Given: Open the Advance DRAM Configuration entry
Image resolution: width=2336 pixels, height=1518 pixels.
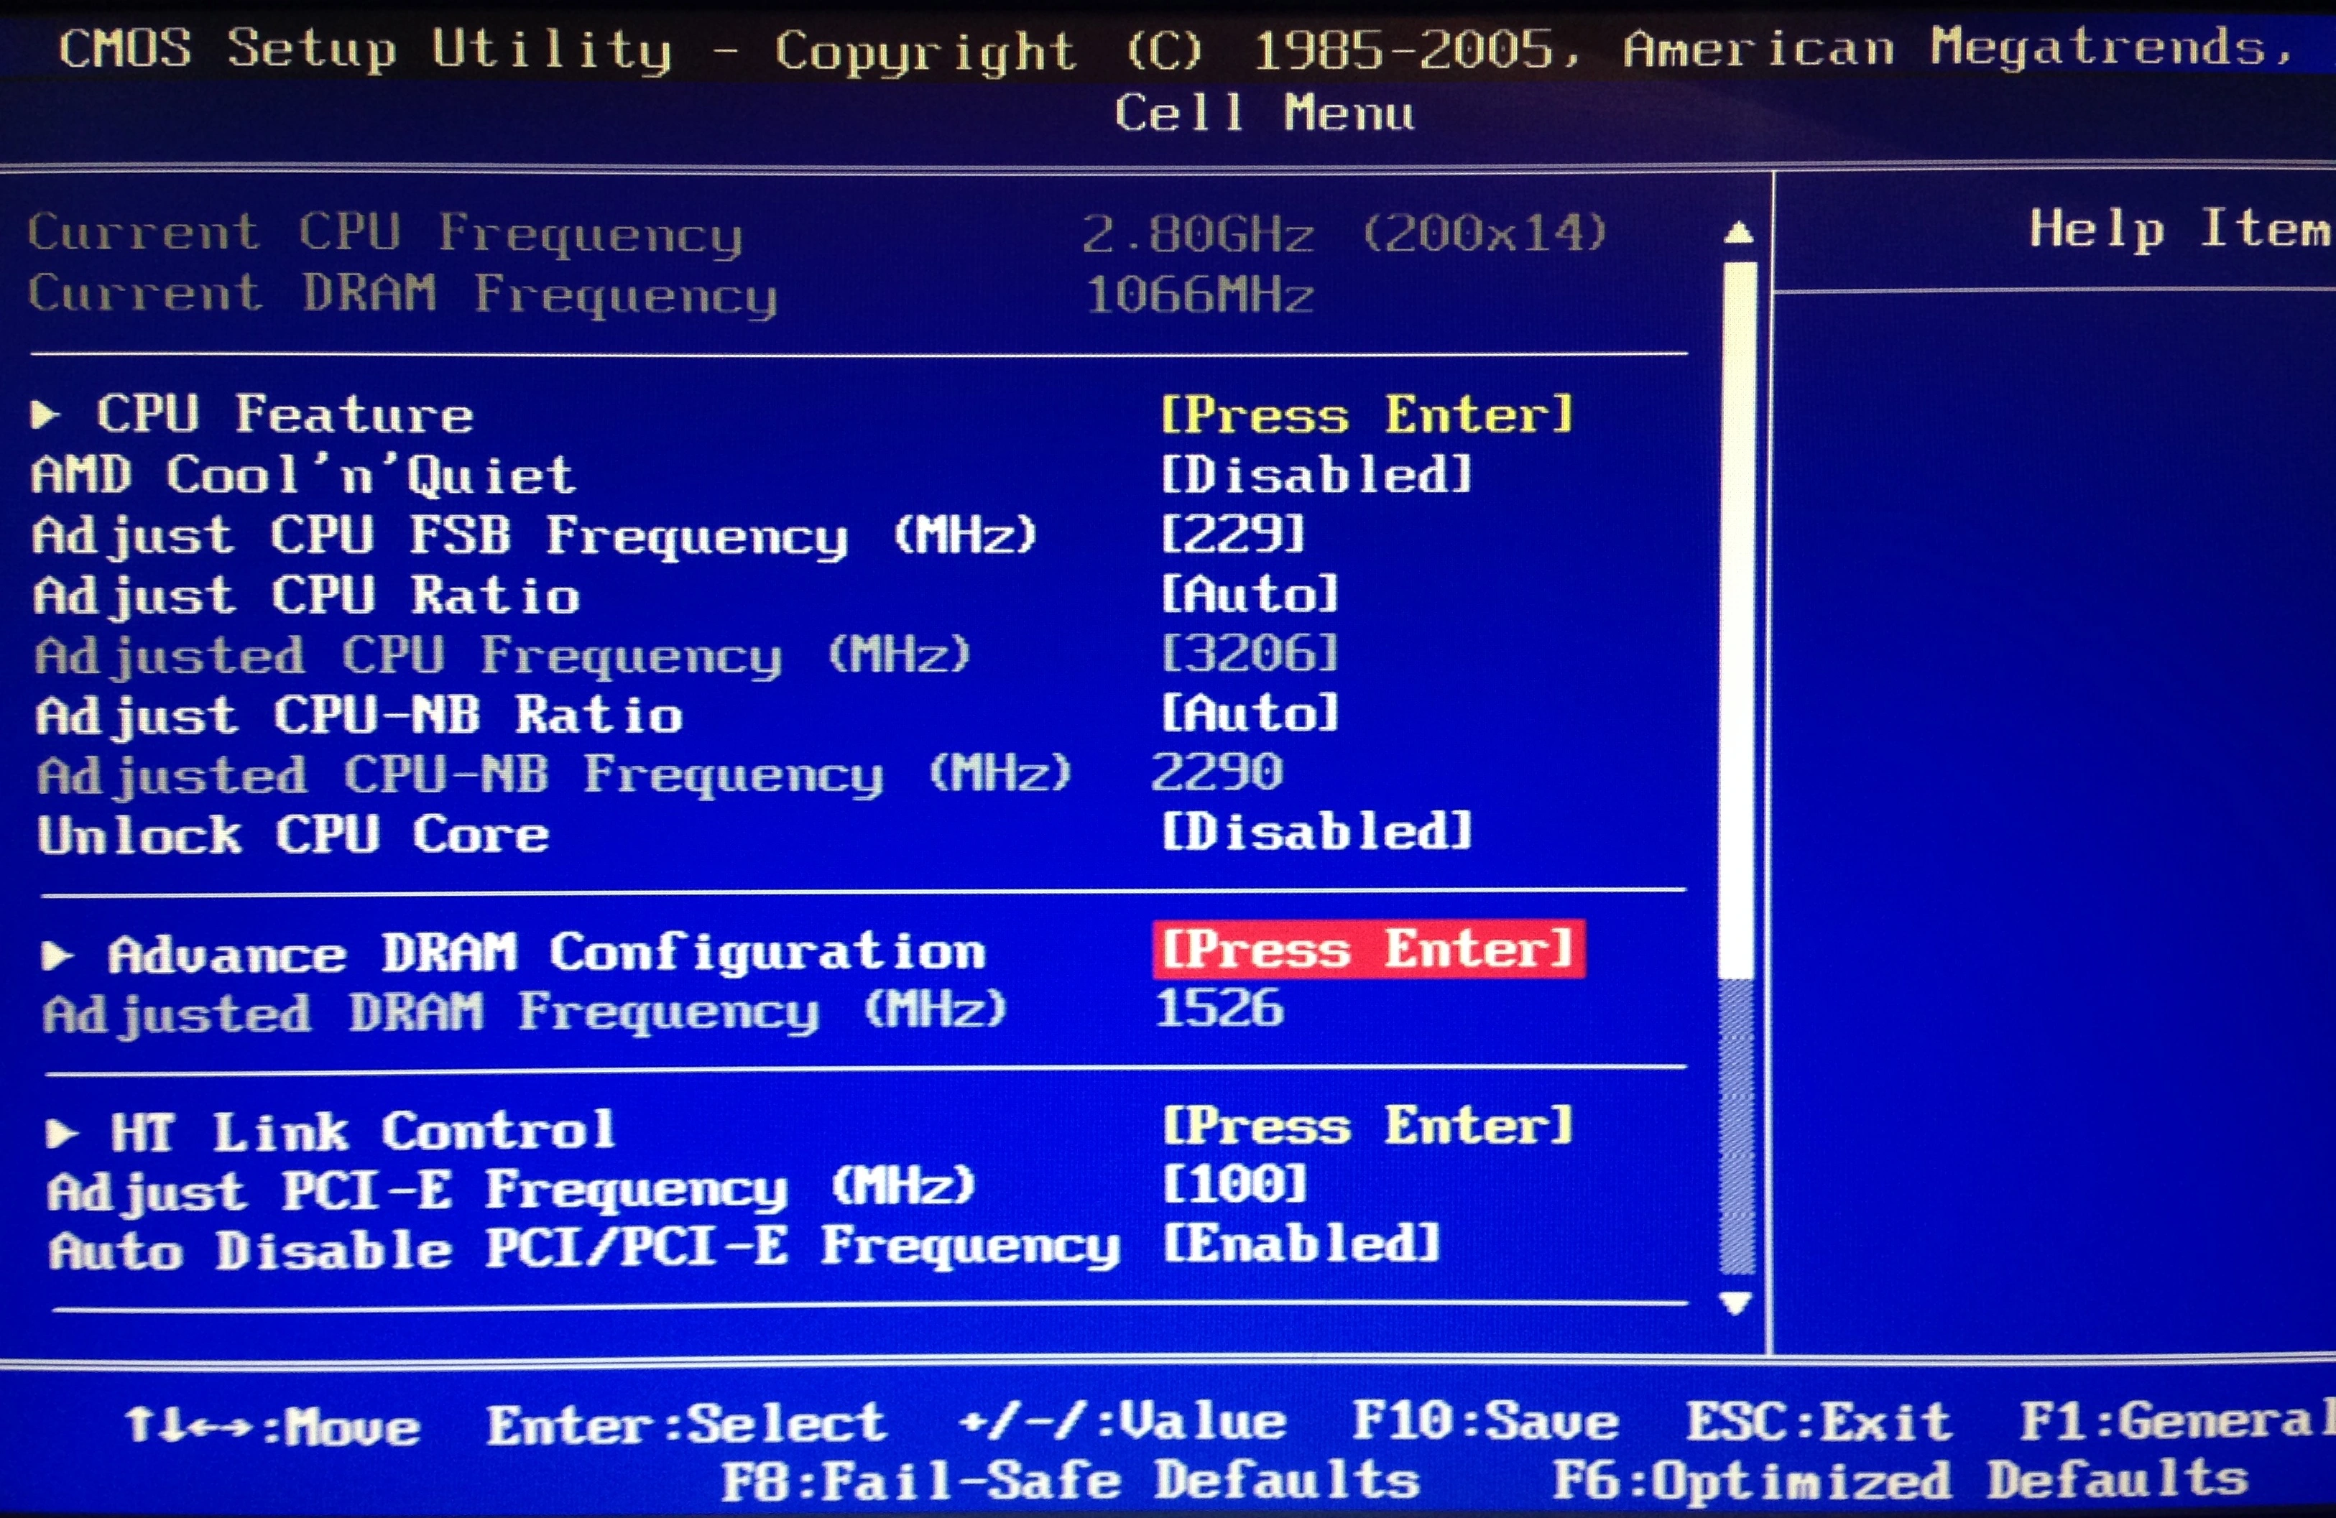Looking at the screenshot, I should (547, 953).
